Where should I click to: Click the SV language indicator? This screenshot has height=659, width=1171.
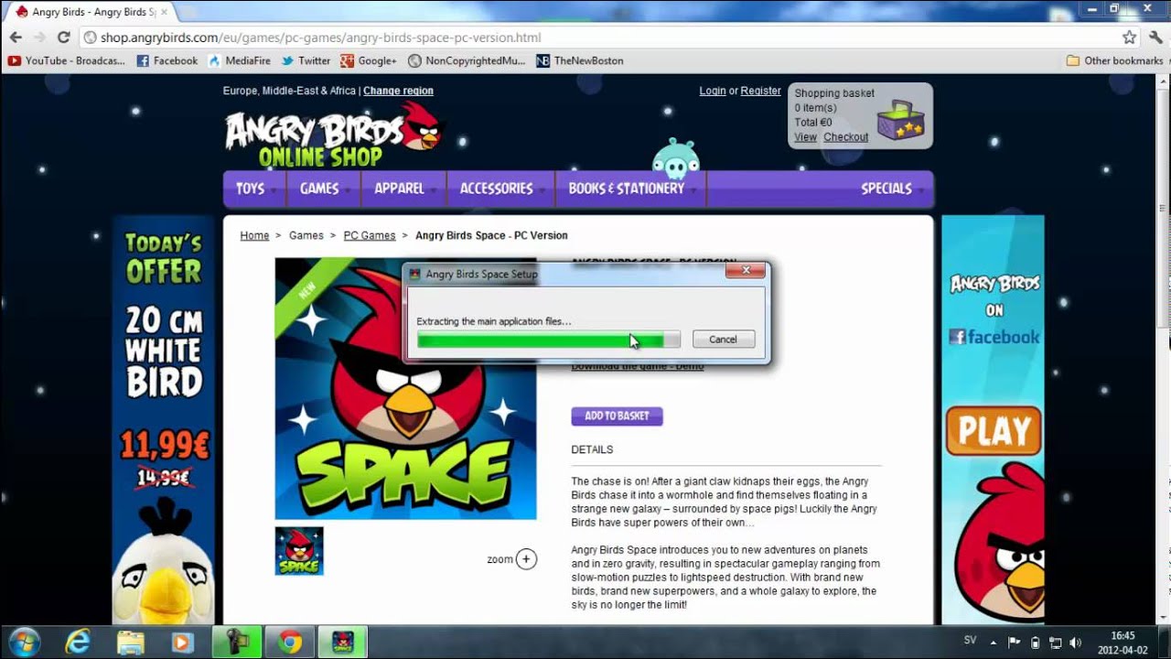tap(970, 640)
